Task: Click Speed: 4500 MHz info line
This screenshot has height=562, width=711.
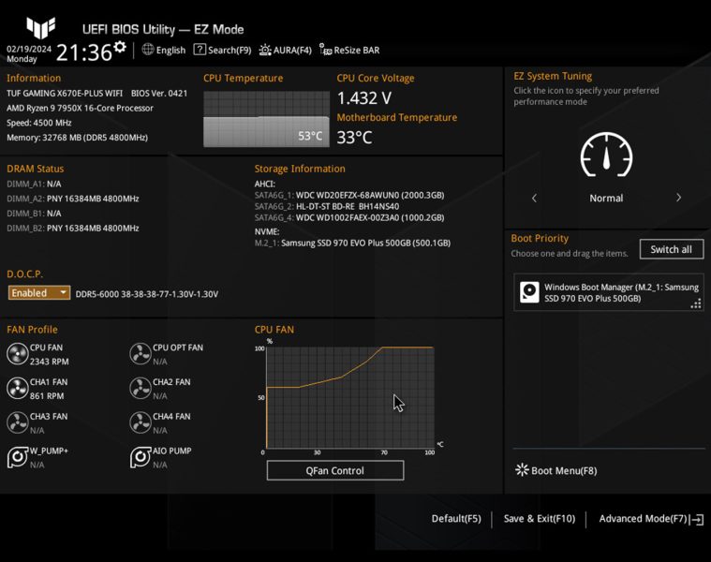Action: 39,123
